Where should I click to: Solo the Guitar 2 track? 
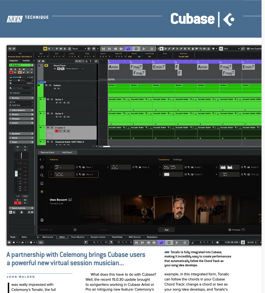click(x=52, y=114)
